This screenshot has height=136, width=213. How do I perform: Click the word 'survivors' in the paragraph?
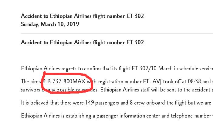click(x=31, y=90)
